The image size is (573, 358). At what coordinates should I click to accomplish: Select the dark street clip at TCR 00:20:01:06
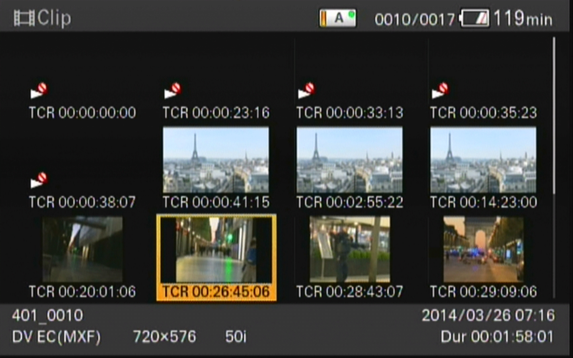pos(82,249)
